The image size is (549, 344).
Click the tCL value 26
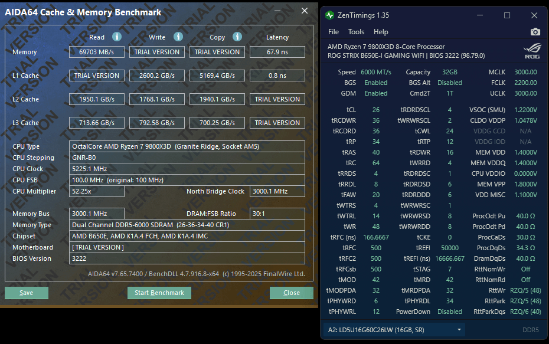click(376, 110)
